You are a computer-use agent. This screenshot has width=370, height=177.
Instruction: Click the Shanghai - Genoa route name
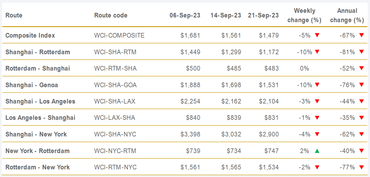click(32, 85)
